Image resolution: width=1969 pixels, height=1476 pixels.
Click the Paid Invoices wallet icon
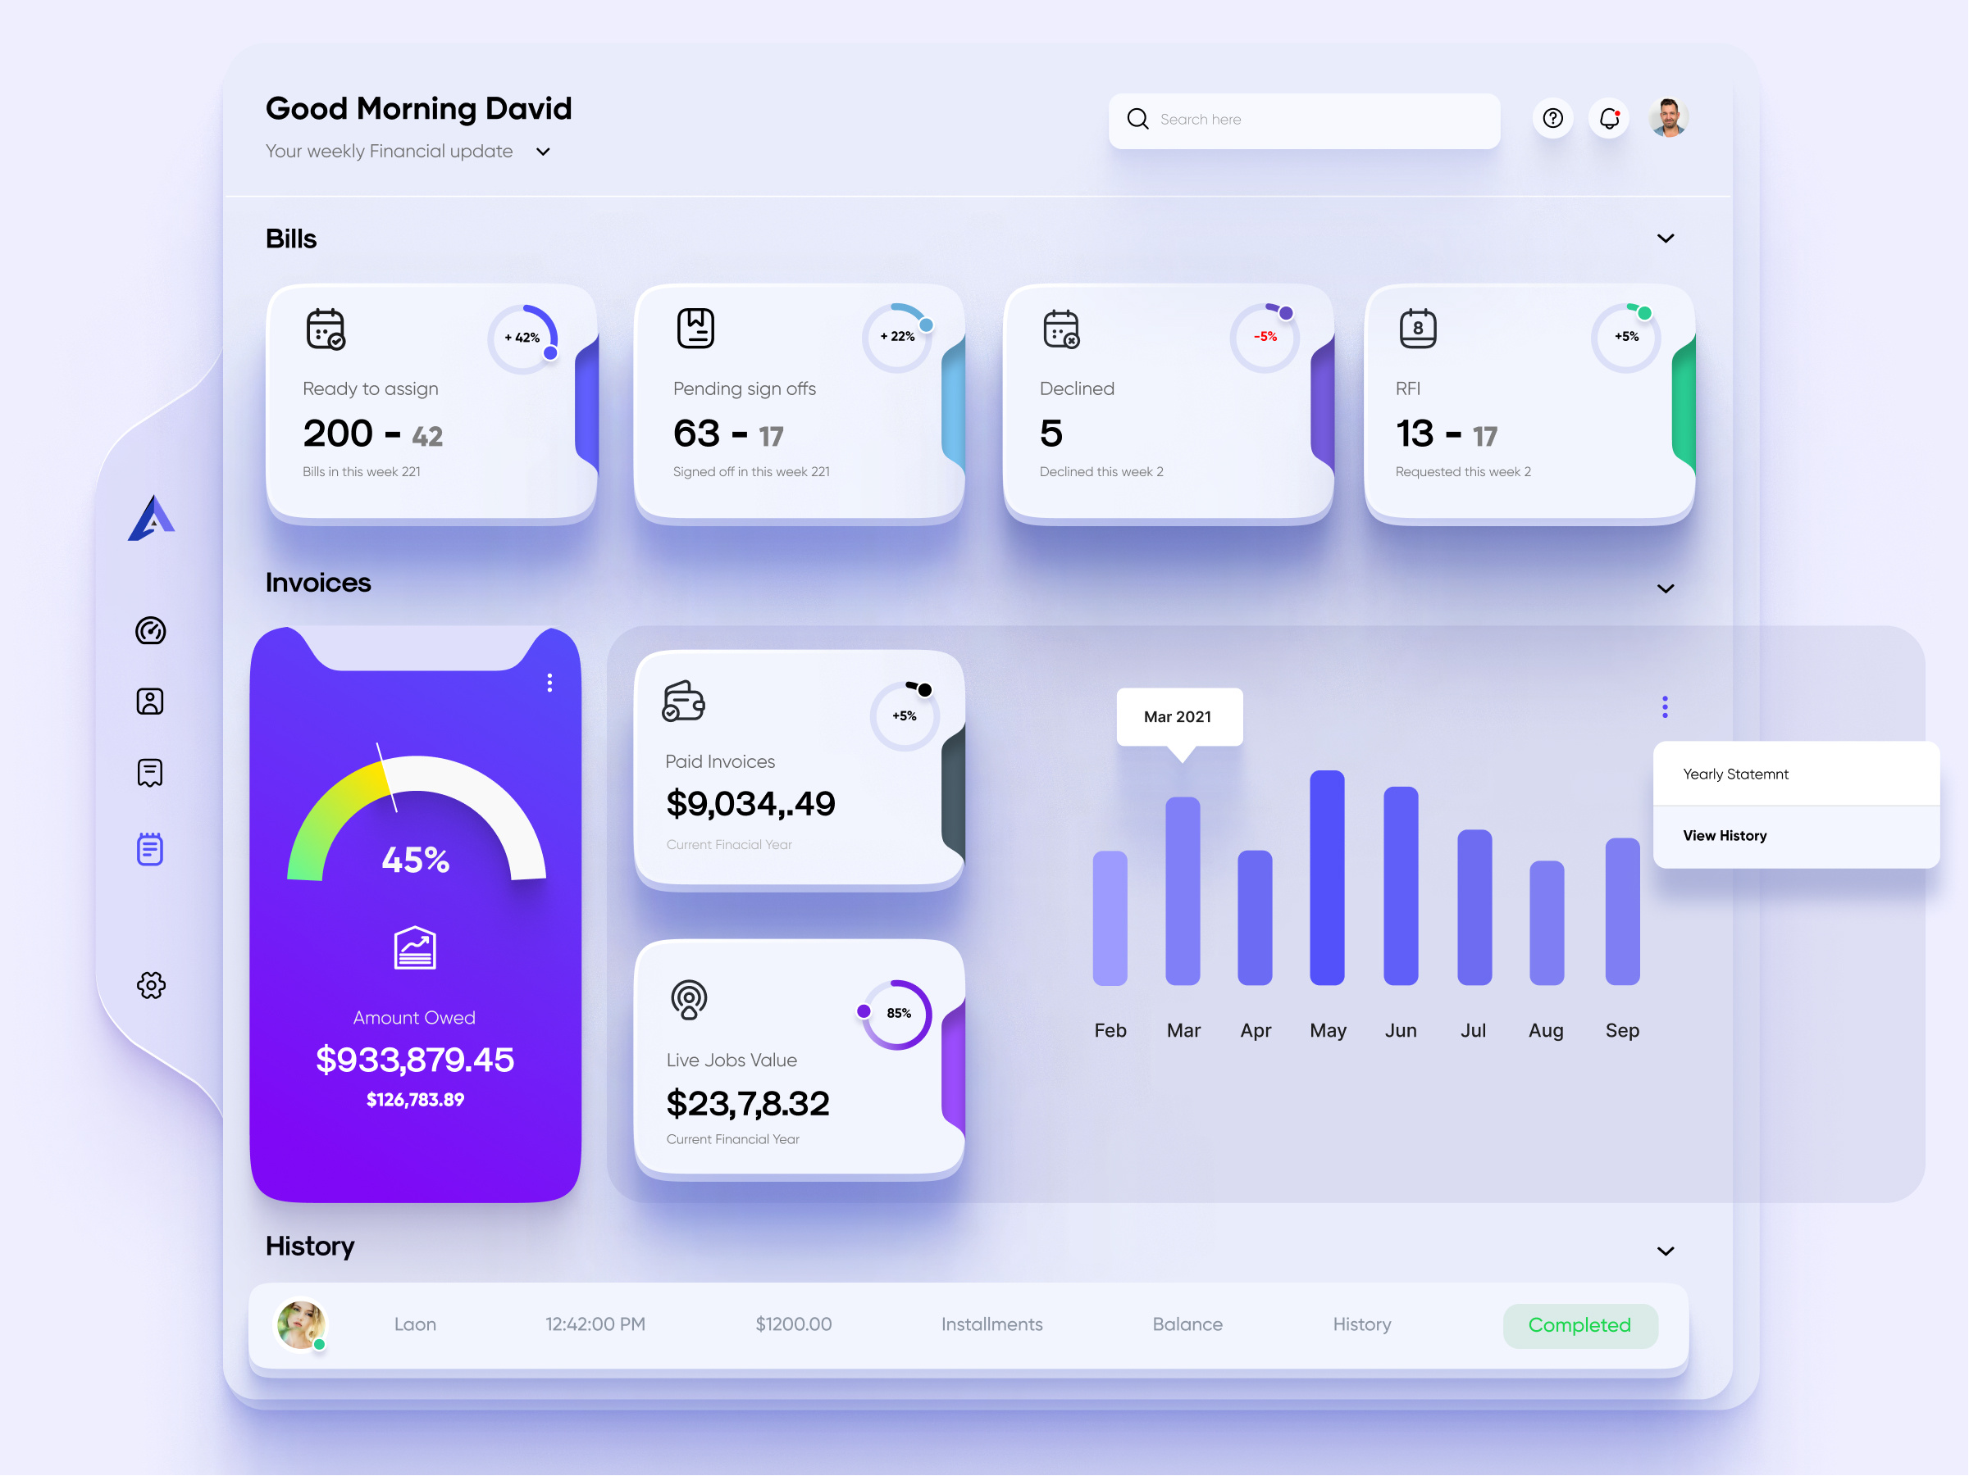pos(684,703)
